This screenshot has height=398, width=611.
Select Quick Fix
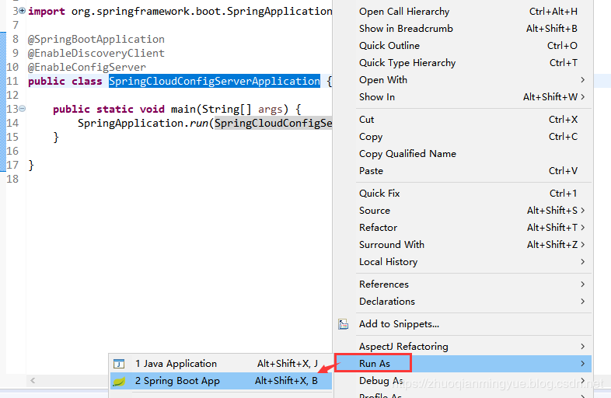click(x=463, y=194)
